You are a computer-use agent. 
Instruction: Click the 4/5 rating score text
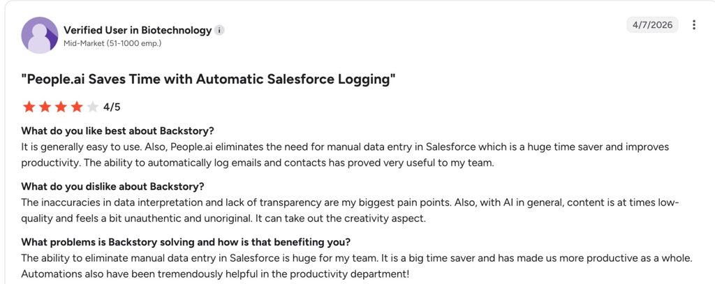coord(112,107)
